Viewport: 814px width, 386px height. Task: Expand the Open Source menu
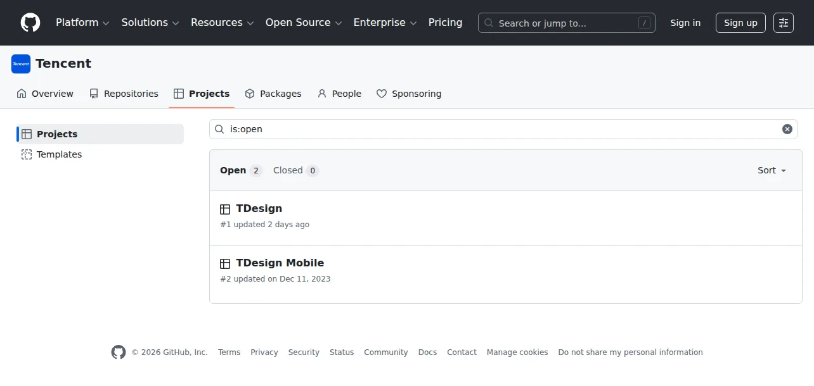pyautogui.click(x=304, y=23)
